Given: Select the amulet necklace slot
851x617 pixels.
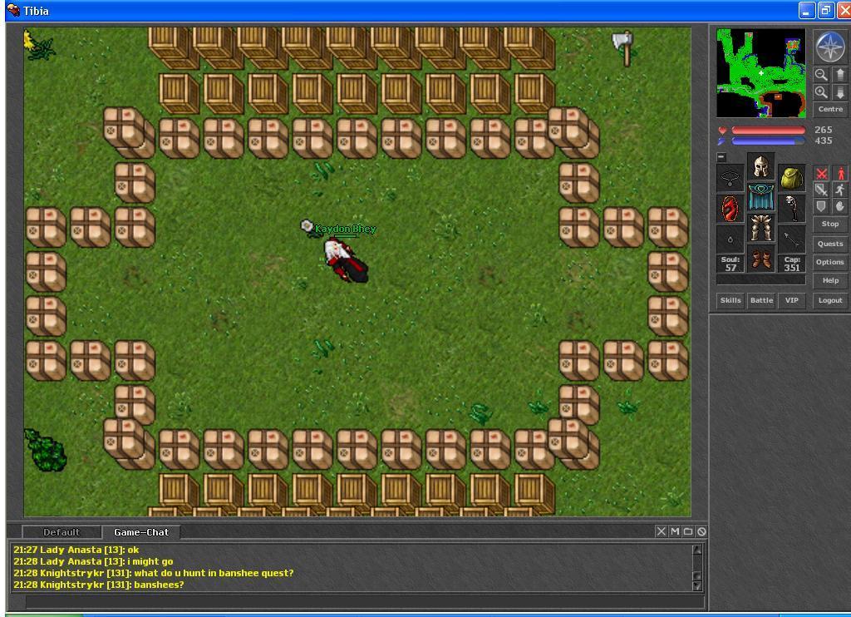Looking at the screenshot, I should coord(730,178).
